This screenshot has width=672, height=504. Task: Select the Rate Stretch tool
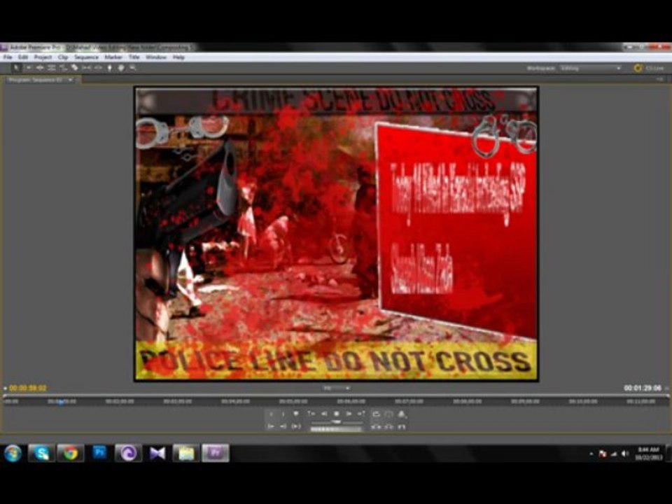coord(64,68)
